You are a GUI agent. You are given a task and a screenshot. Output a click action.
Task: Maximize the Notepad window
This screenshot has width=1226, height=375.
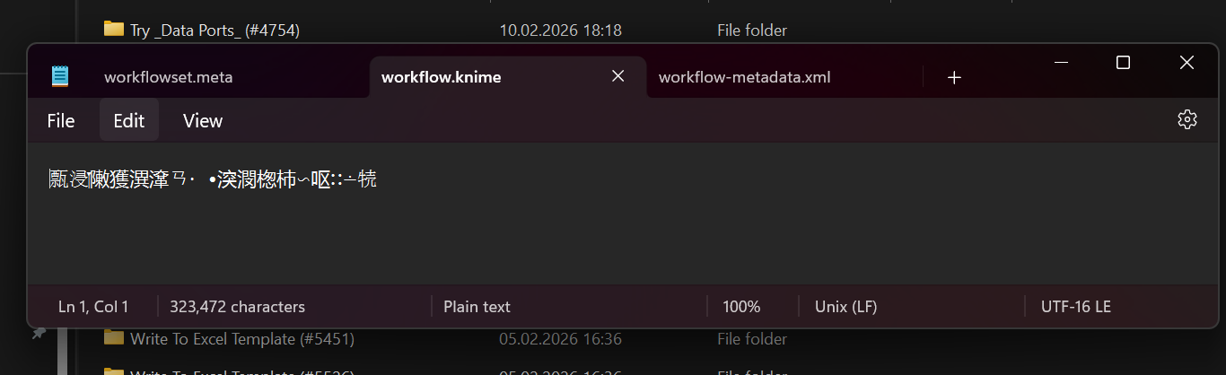pyautogui.click(x=1123, y=63)
